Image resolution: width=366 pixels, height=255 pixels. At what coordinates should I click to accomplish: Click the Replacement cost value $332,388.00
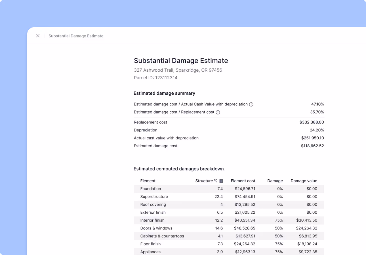[x=312, y=122]
